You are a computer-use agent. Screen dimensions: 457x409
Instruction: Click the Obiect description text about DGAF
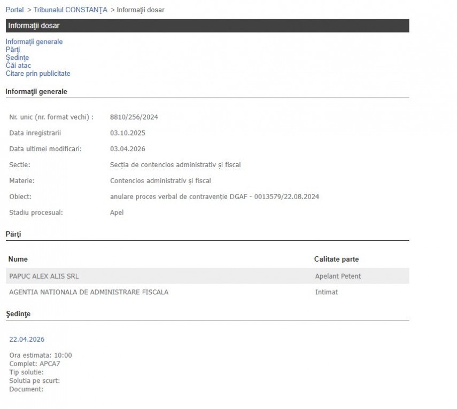coord(214,196)
